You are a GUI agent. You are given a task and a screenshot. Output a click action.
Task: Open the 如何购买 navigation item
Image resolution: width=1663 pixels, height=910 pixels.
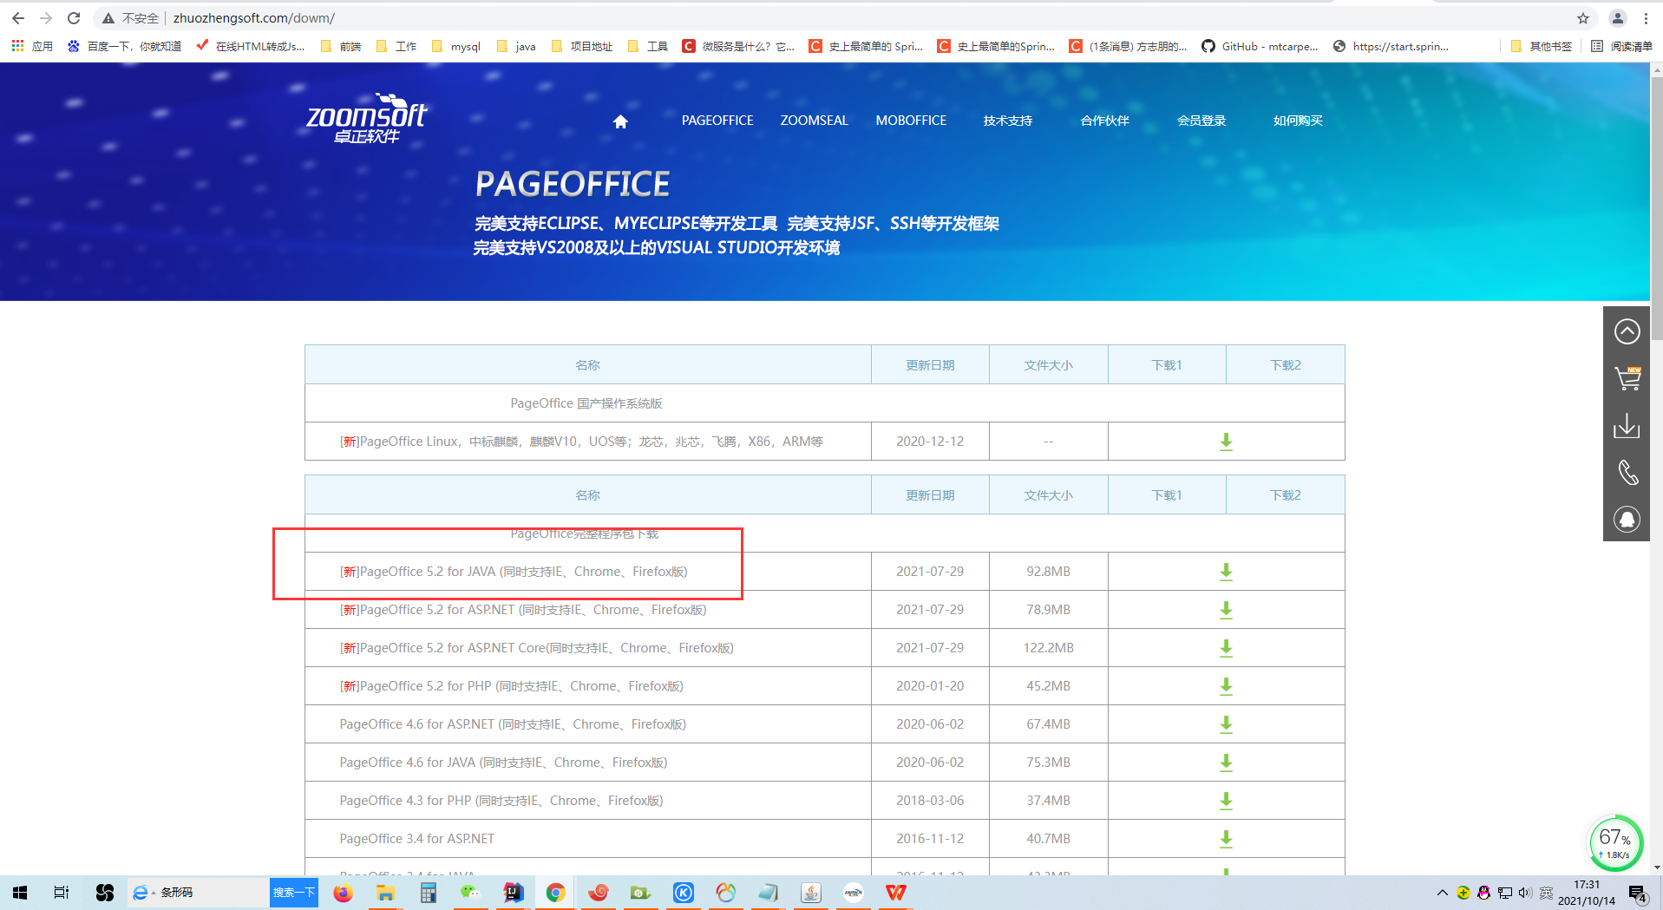(x=1298, y=121)
